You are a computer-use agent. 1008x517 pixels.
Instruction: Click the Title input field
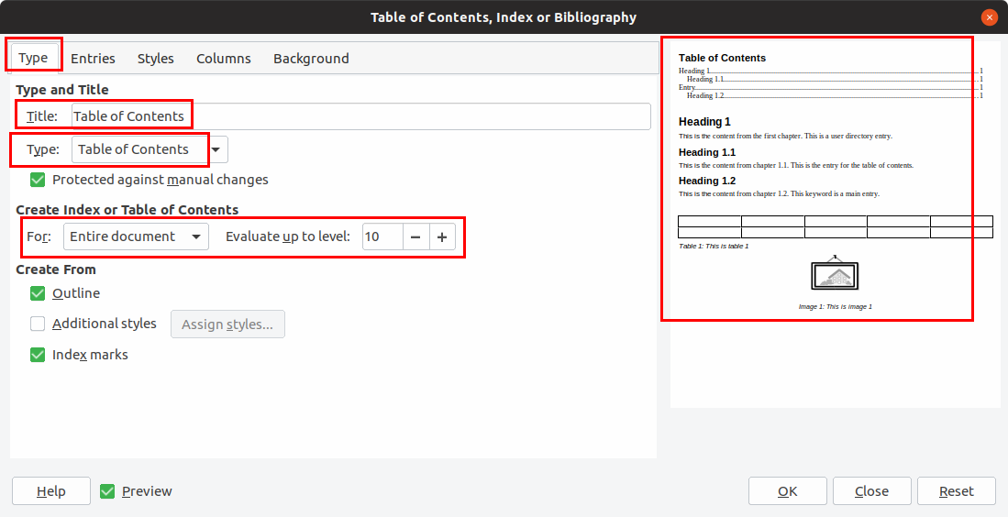(360, 116)
